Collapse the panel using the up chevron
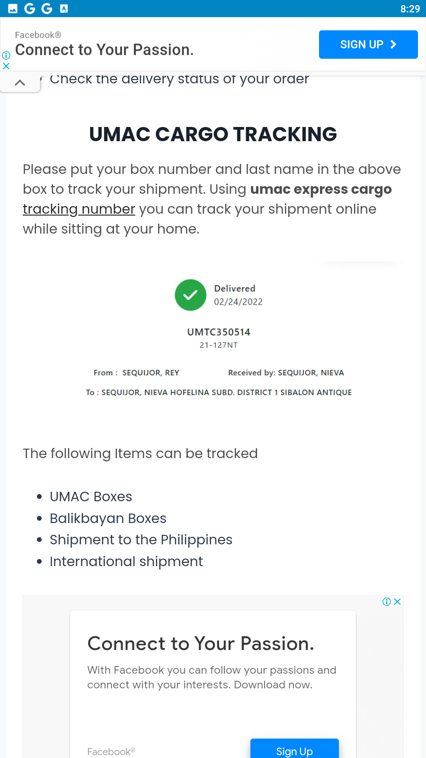This screenshot has width=426, height=758. [x=20, y=83]
